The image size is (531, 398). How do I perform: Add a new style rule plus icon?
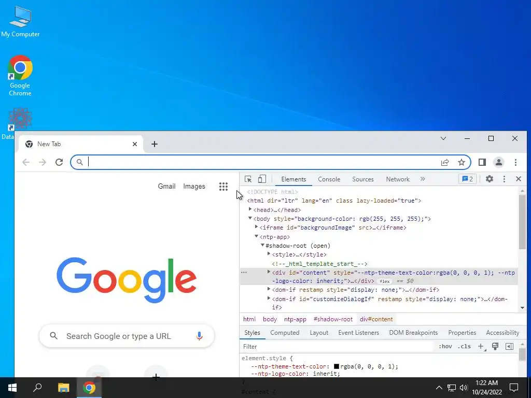coord(481,346)
